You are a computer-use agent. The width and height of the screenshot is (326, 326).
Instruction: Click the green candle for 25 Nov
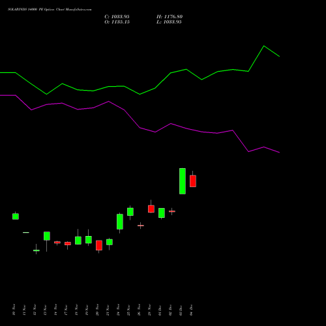pos(130,212)
